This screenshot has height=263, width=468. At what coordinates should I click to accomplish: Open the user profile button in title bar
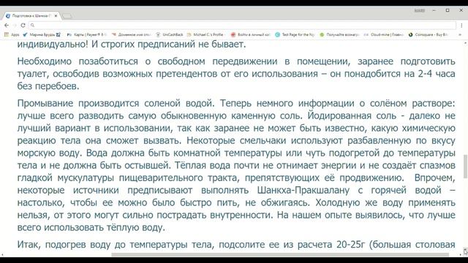pos(419,10)
